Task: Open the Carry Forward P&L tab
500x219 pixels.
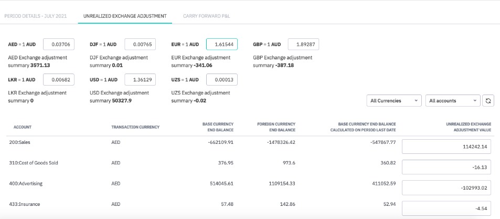Action: [x=206, y=16]
